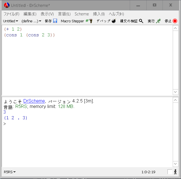The height and width of the screenshot is (179, 181).
Task: Click the 停止 button label
Action: click(x=168, y=21)
